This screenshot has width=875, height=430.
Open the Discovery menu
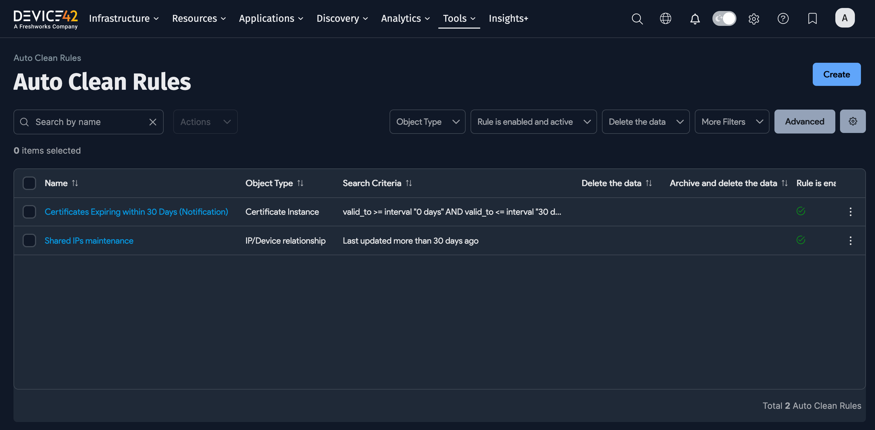[x=342, y=18]
